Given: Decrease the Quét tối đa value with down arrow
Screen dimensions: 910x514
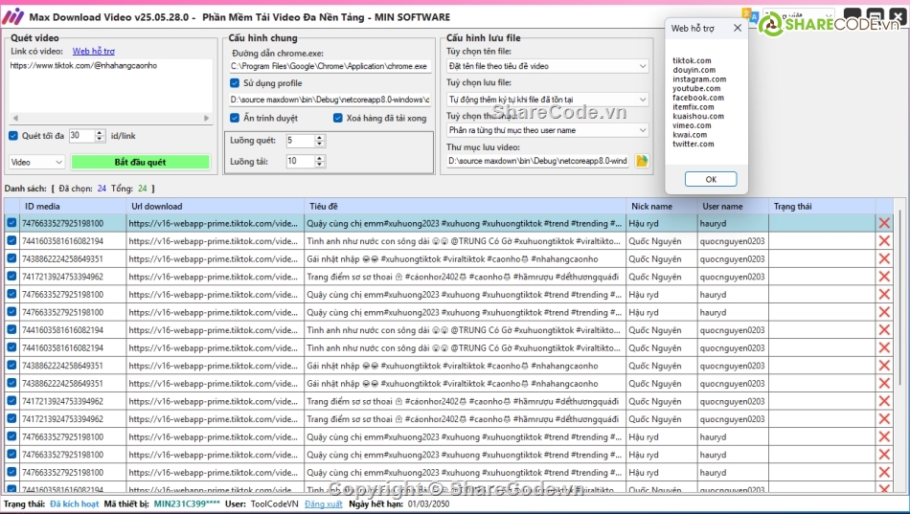Looking at the screenshot, I should [100, 139].
